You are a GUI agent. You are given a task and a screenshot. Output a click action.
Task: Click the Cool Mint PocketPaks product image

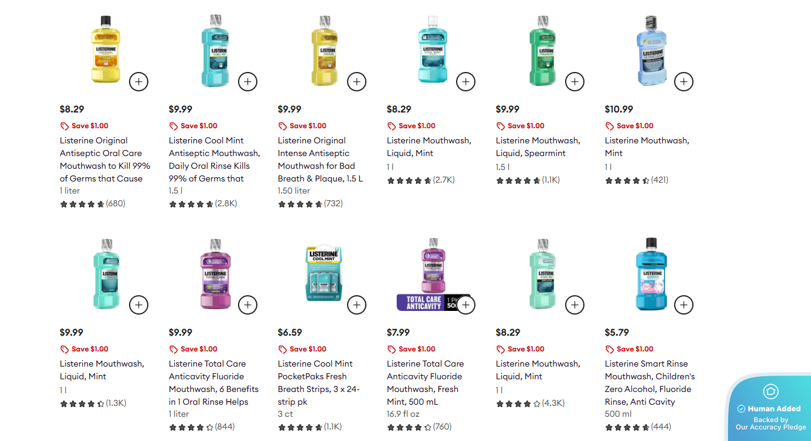tap(324, 273)
